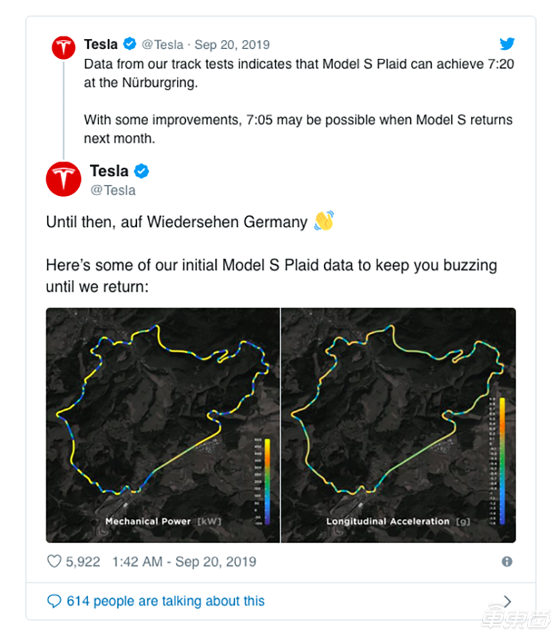
Task: Click small Tesla avatar in quoted tweet
Action: click(64, 48)
